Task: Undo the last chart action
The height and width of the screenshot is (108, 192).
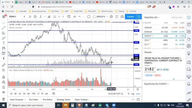Action: [79, 17]
